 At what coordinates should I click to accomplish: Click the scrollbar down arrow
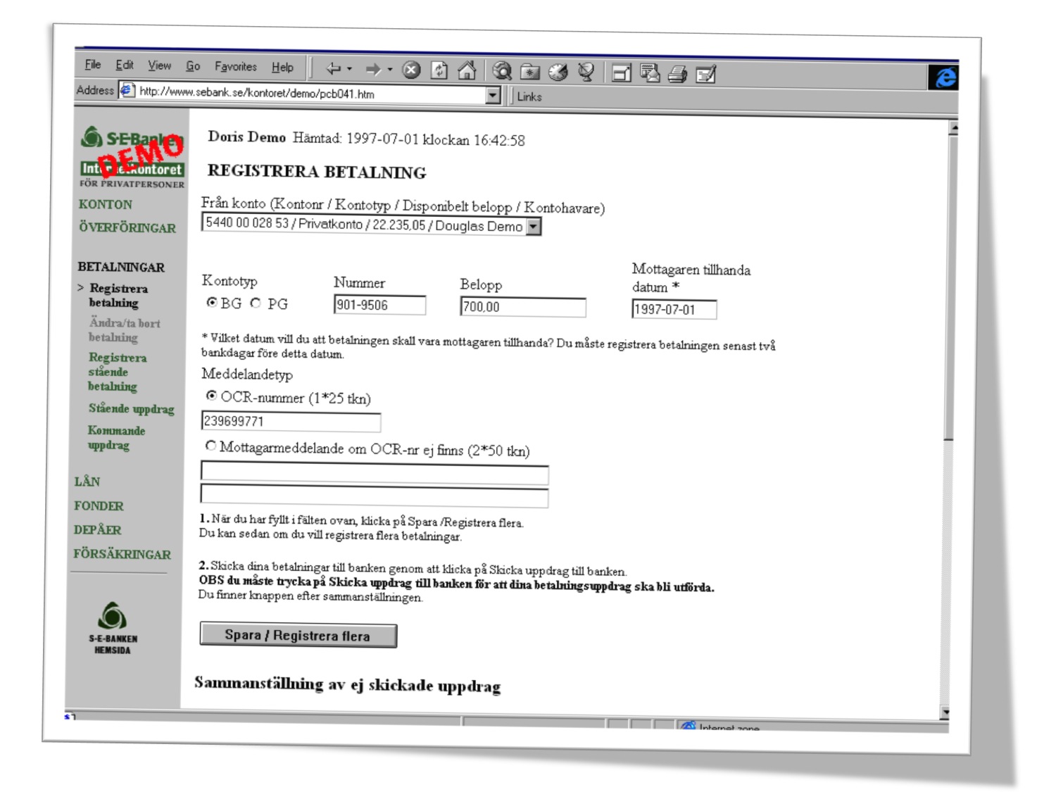tap(945, 712)
